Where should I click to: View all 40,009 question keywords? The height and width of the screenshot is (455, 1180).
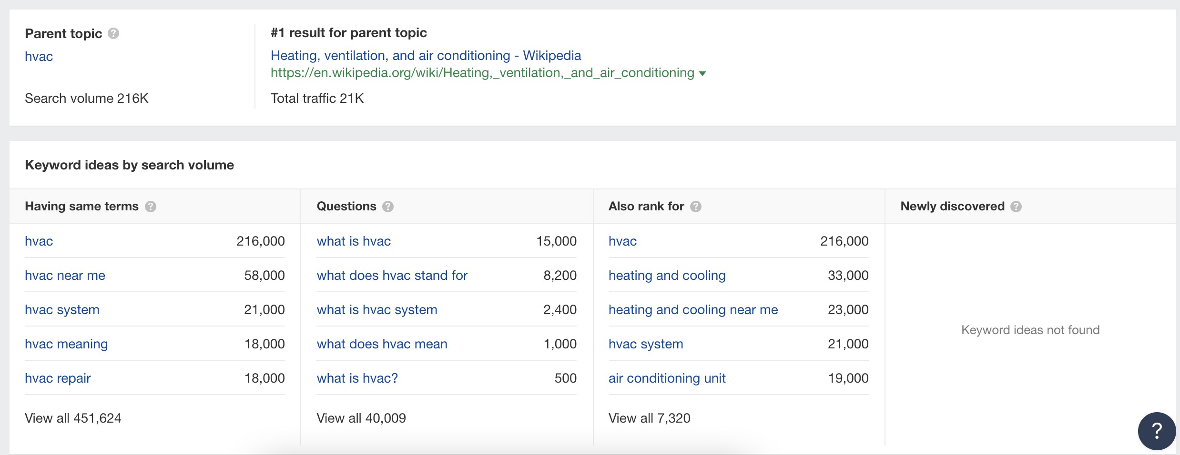(361, 418)
